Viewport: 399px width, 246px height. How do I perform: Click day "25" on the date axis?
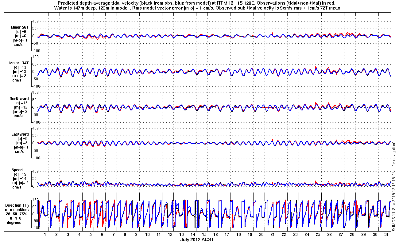click(318, 235)
